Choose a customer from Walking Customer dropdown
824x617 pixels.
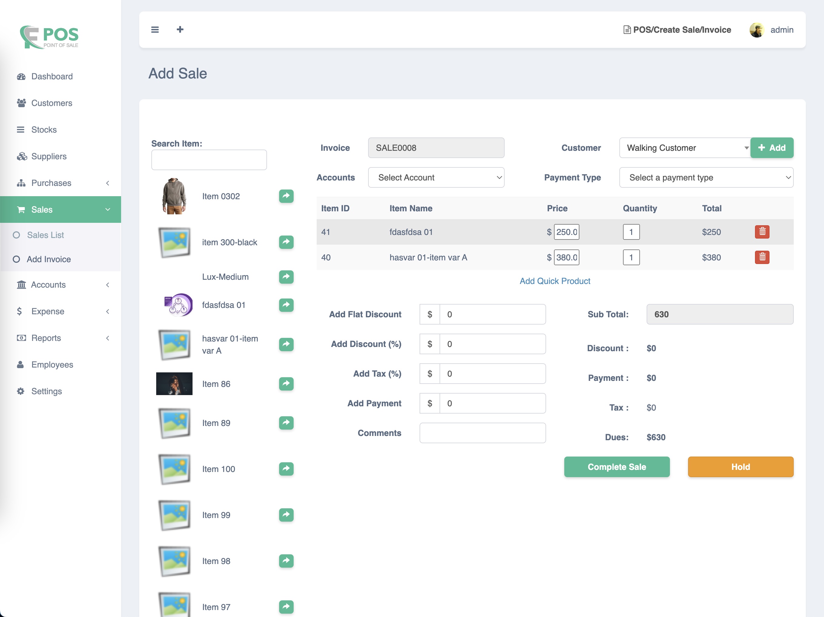(x=685, y=147)
